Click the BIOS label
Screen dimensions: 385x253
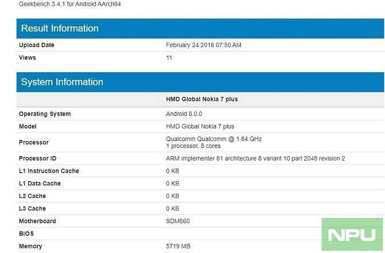(26, 233)
